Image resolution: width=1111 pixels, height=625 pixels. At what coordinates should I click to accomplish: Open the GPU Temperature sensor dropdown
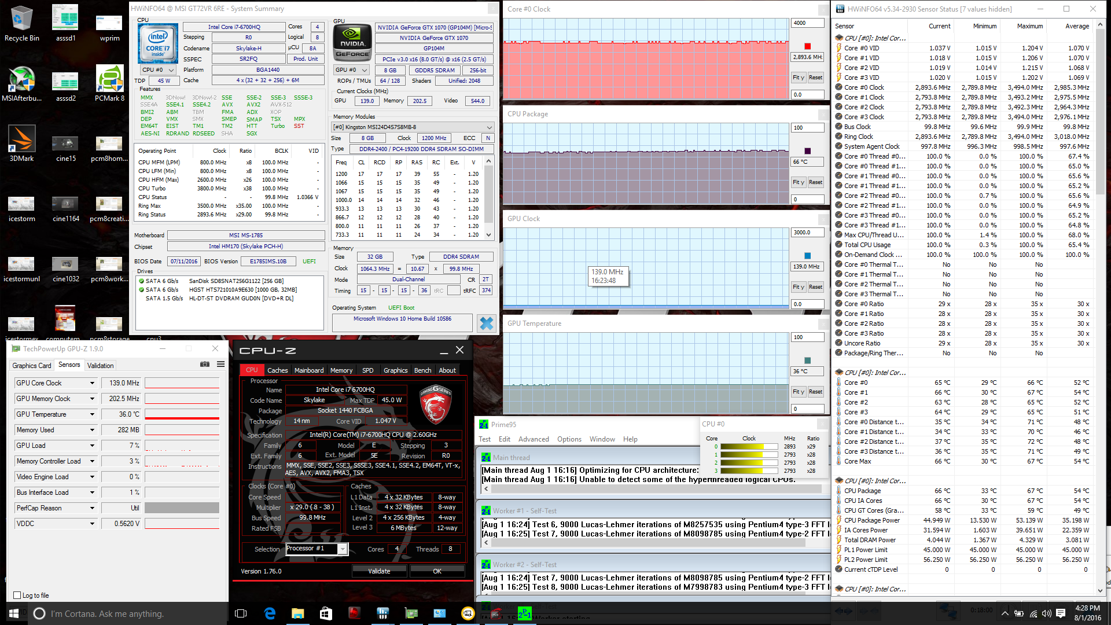click(91, 414)
